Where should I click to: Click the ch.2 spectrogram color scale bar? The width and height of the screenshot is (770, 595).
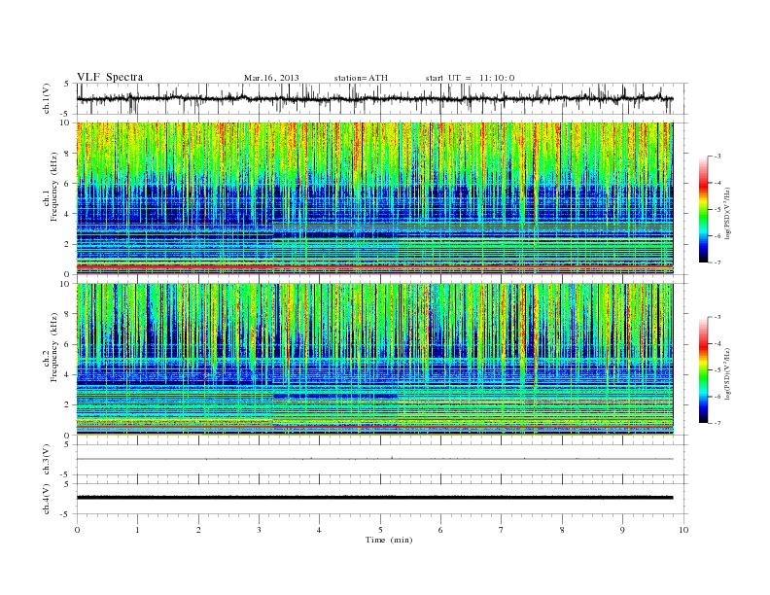pyautogui.click(x=703, y=369)
